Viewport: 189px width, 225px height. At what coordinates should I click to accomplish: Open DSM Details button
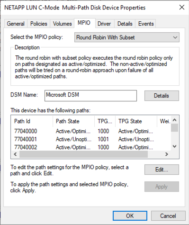162,96
